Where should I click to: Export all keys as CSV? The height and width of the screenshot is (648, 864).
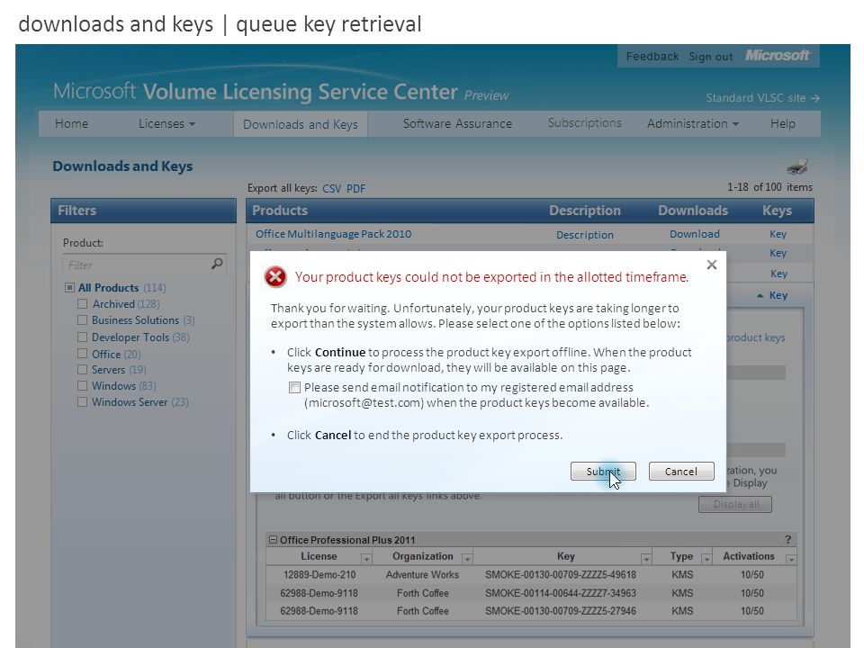click(x=332, y=188)
